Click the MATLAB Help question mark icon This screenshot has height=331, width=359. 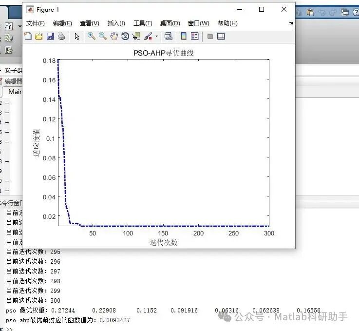(356, 12)
